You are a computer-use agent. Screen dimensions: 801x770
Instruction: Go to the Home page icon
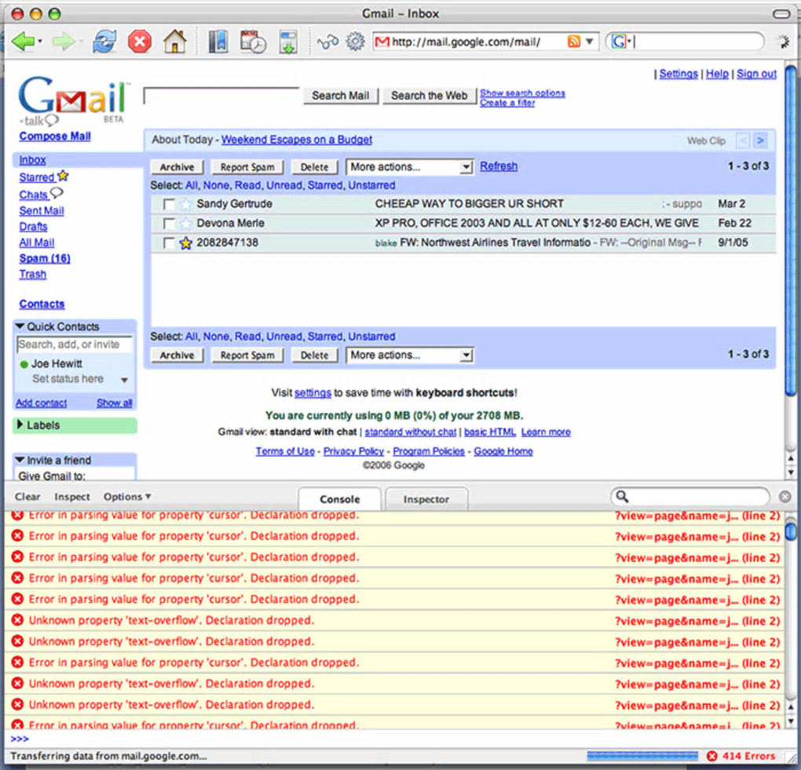174,42
